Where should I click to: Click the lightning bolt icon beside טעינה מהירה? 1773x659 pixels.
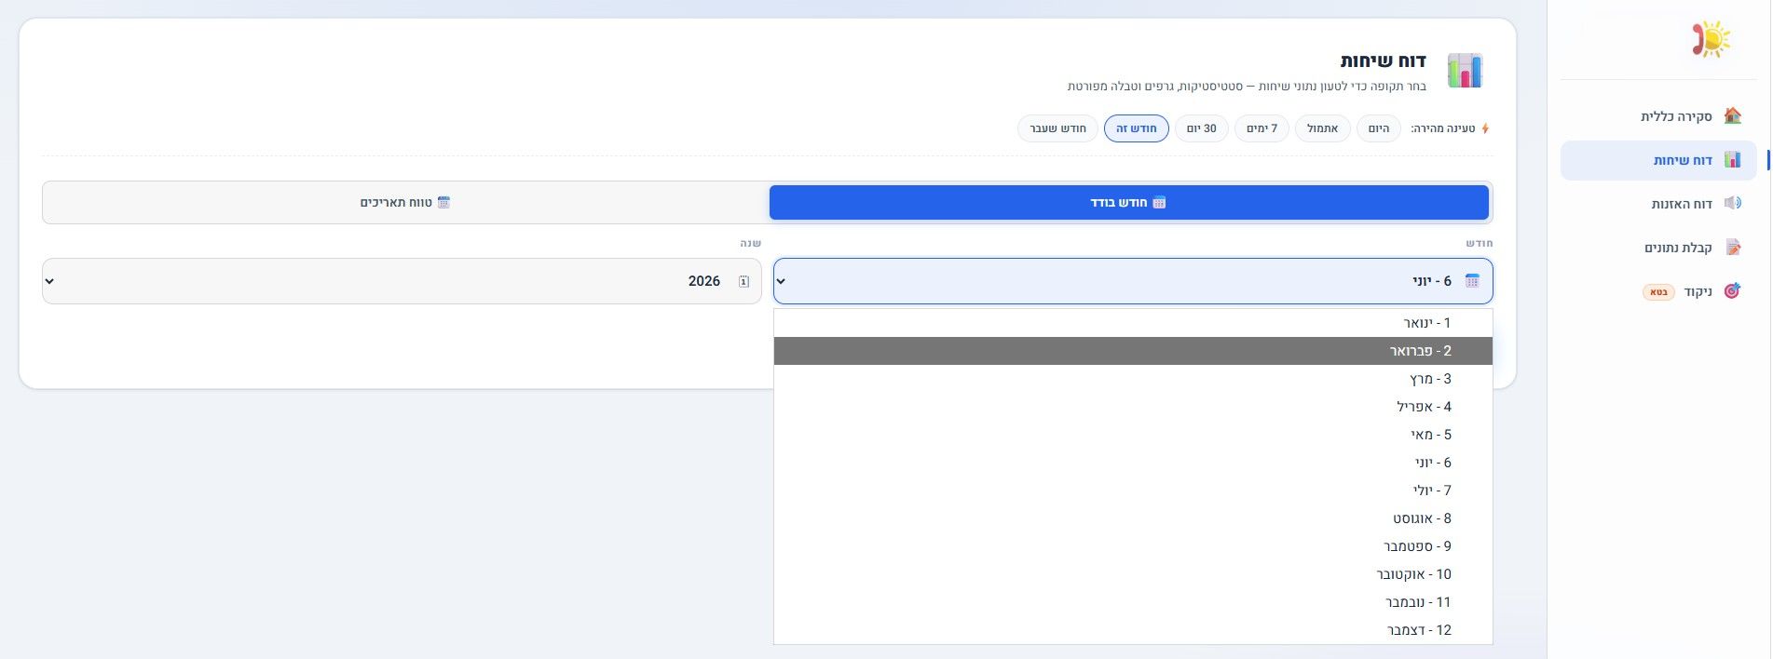1485,128
